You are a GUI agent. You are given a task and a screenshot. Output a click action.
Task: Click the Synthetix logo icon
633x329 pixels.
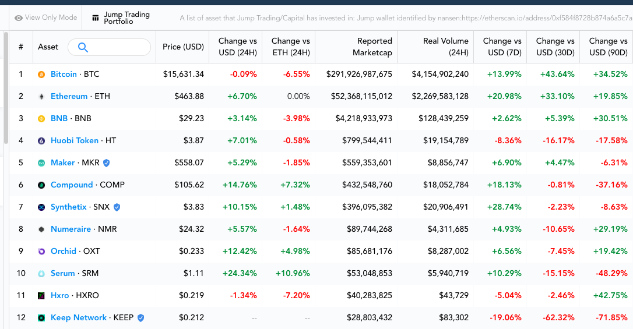(x=41, y=207)
